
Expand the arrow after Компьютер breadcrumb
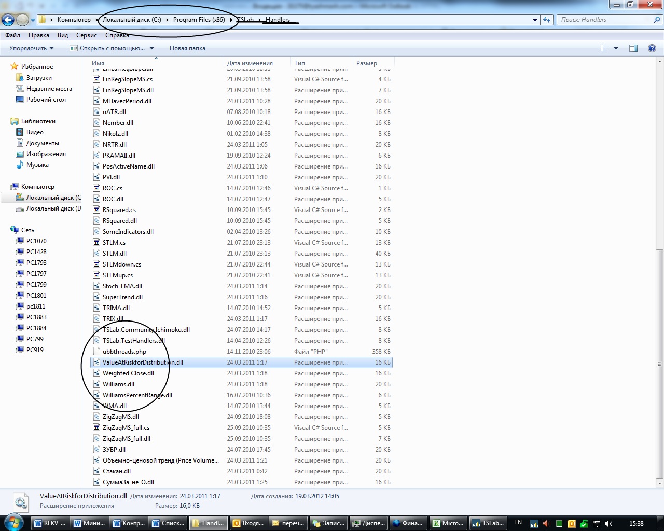(97, 20)
